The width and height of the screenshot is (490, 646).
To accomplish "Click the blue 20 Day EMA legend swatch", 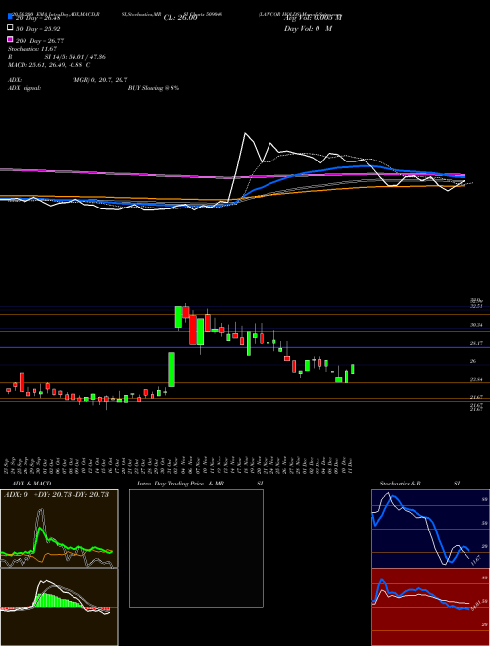I will pyautogui.click(x=10, y=16).
